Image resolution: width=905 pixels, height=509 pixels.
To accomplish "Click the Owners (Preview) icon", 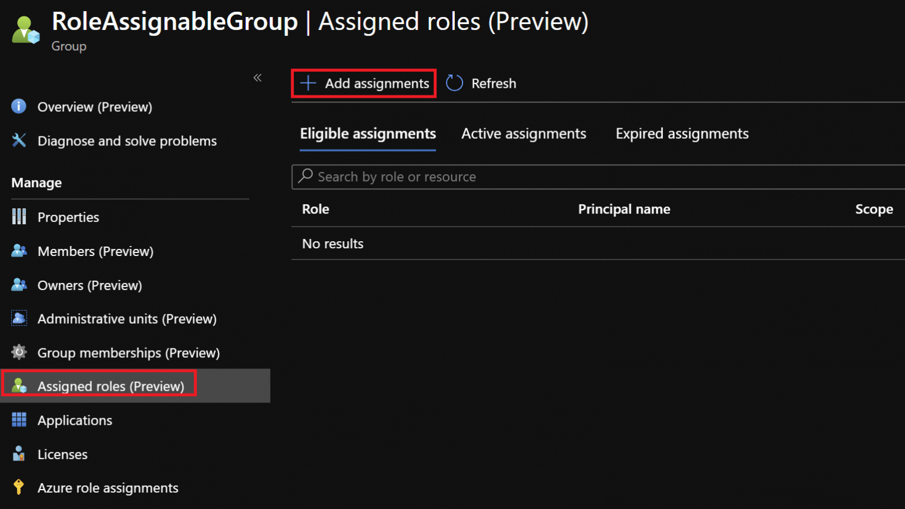I will (18, 285).
